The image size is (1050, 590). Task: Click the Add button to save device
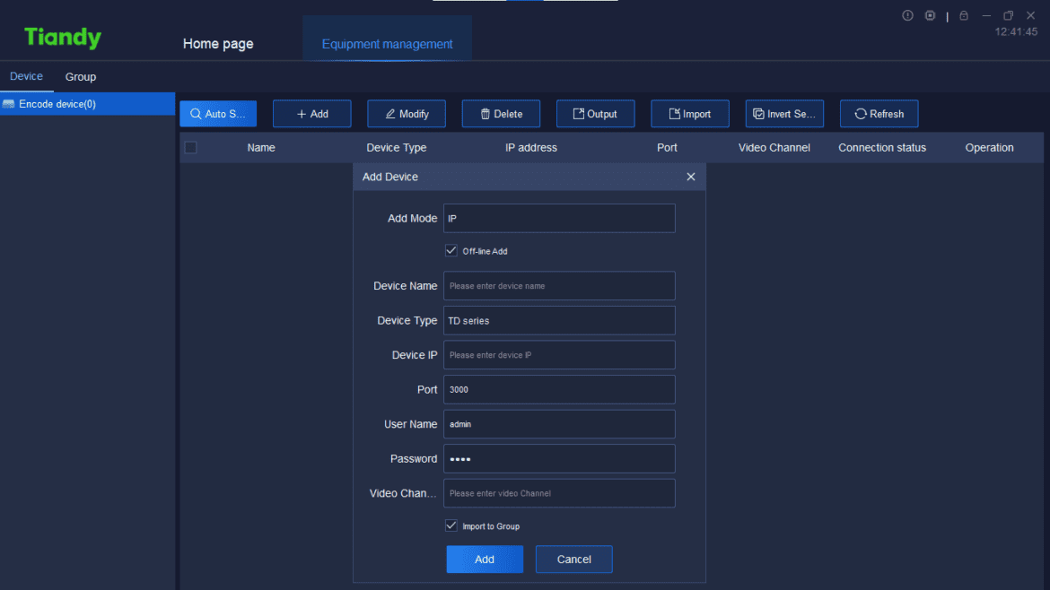click(x=484, y=559)
